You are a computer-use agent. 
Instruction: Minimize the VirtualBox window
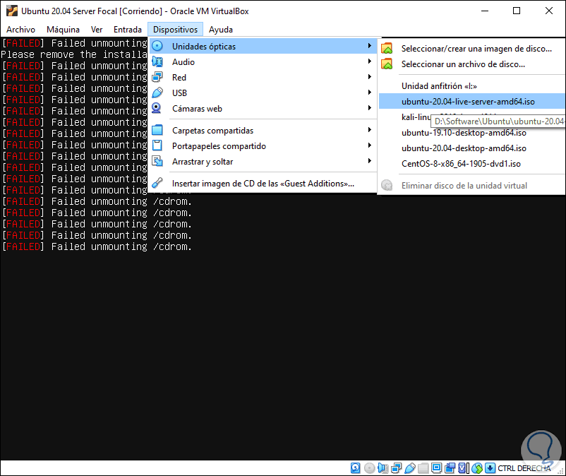[485, 11]
